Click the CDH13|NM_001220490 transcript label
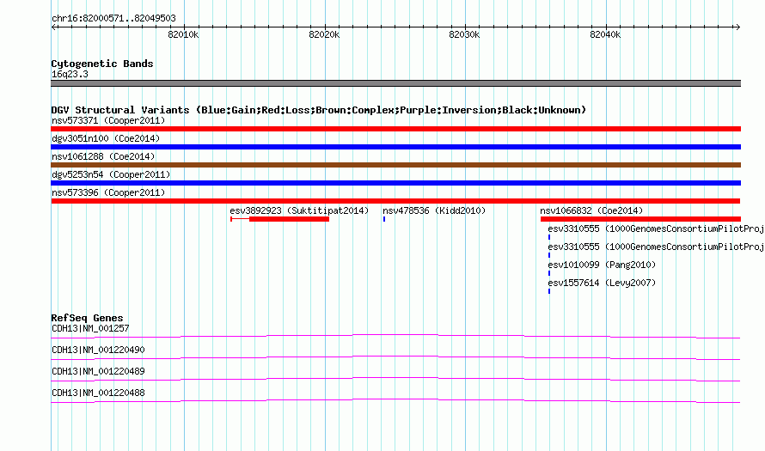This screenshot has width=765, height=451. [x=98, y=350]
